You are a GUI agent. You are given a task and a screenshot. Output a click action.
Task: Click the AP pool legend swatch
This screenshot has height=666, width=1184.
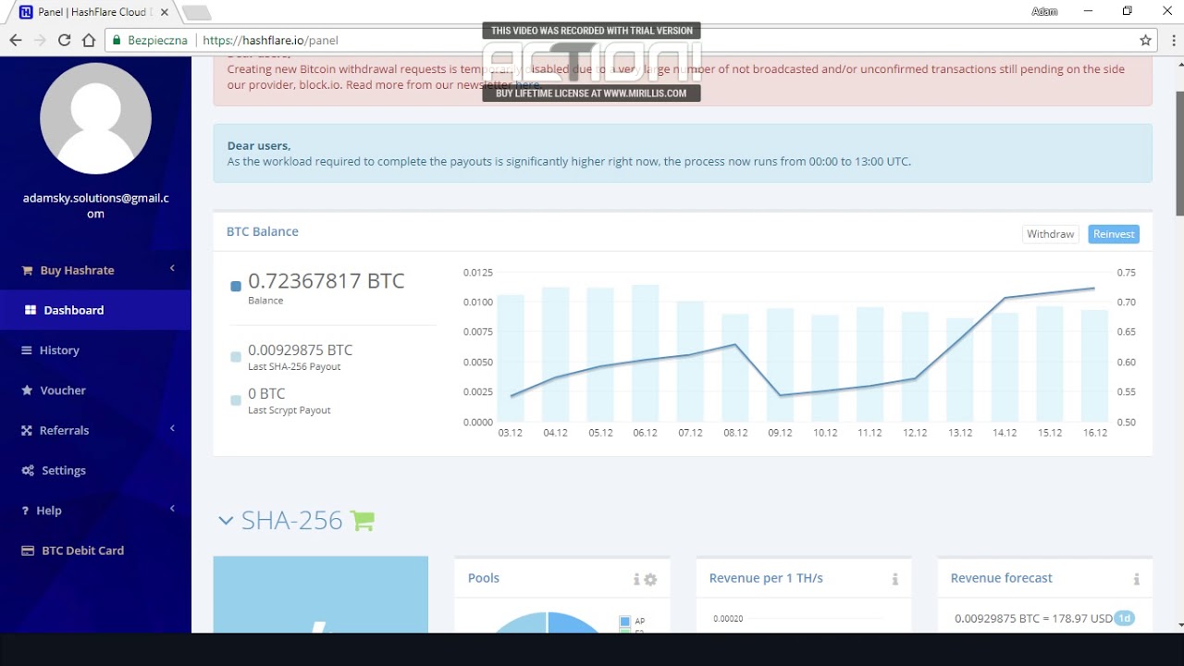tap(625, 622)
